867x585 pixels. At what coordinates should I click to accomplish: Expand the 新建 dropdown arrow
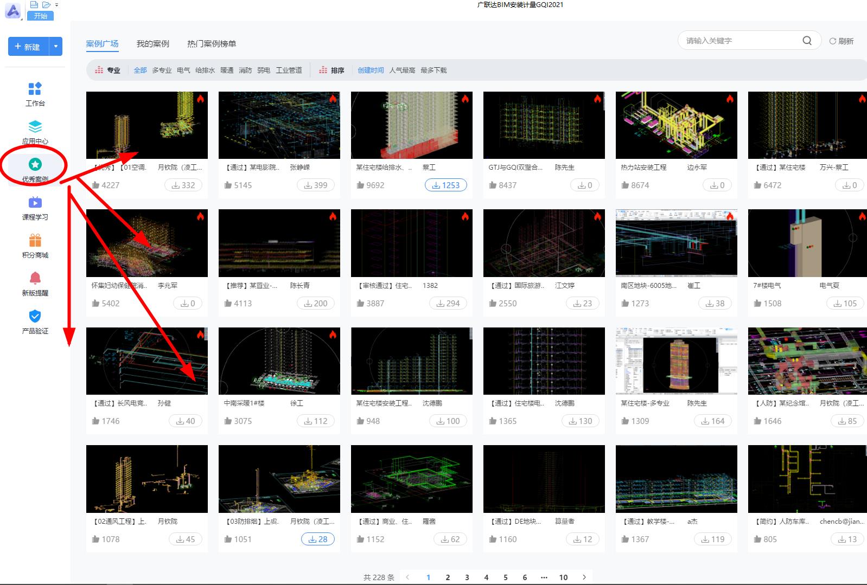tap(56, 47)
